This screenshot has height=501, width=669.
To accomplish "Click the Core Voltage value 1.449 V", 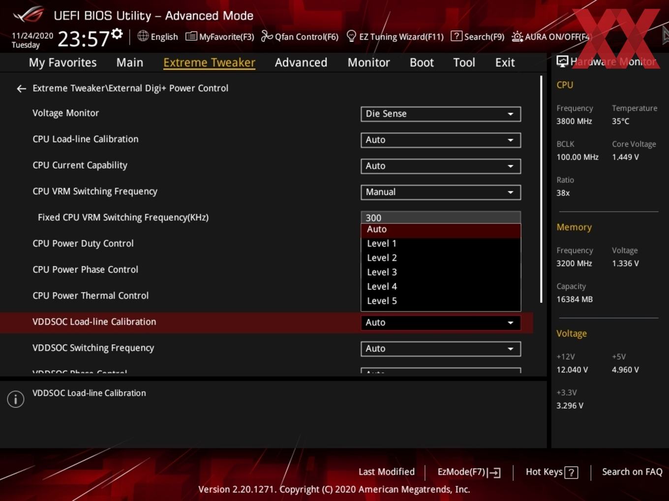I will point(625,157).
